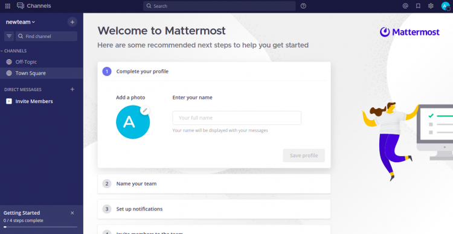Click the Your full name field
Screen dimensions: 453x234
pyautogui.click(x=237, y=118)
